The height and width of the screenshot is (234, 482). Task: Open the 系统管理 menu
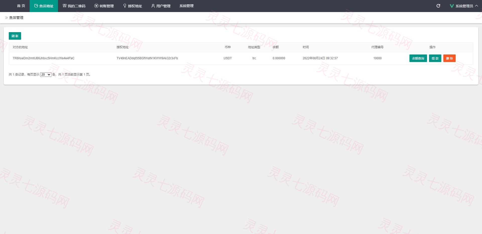point(187,6)
